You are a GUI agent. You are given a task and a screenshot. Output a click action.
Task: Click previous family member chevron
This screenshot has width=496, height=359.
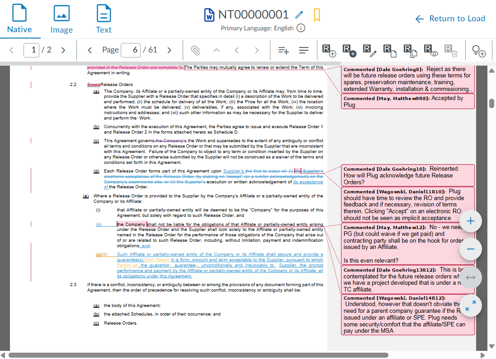click(x=236, y=50)
